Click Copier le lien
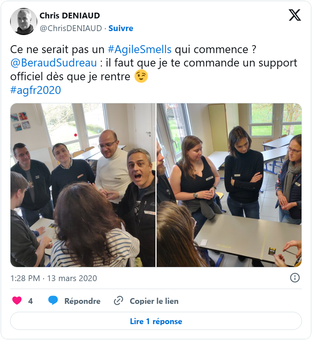Screen dimensions: 312x340 point(154,301)
